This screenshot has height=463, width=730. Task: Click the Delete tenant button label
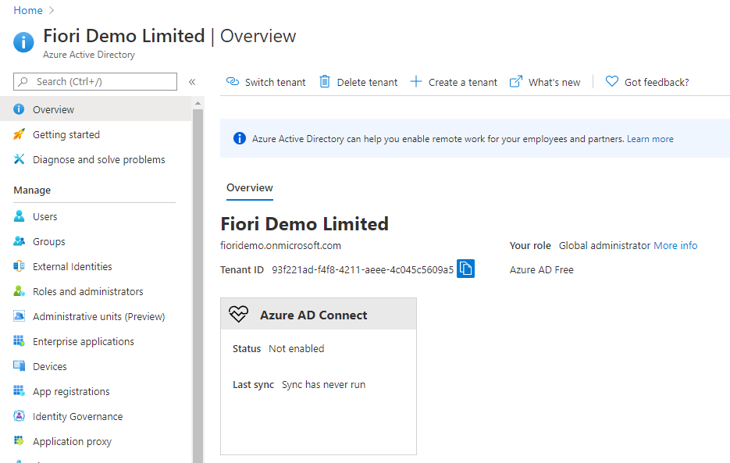pyautogui.click(x=367, y=82)
